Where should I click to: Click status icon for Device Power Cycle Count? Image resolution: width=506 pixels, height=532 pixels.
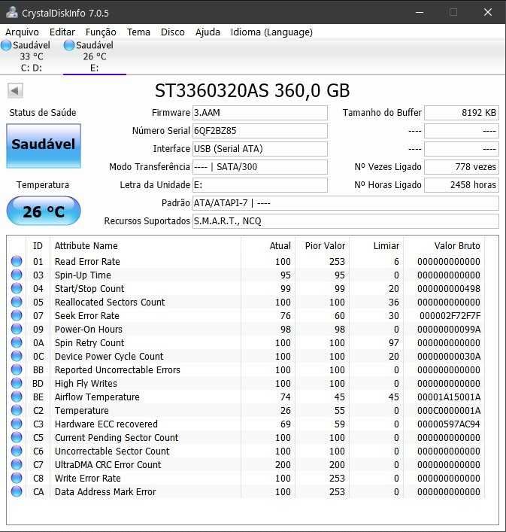click(17, 356)
